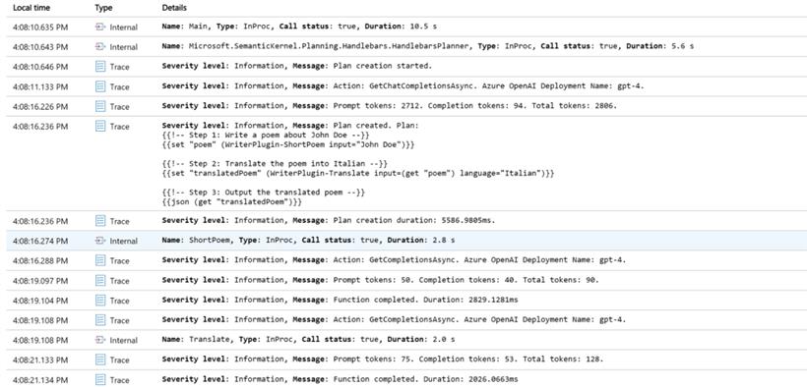The height and width of the screenshot is (387, 807).
Task: Click the Internal icon in the Translate row
Action: [x=100, y=340]
